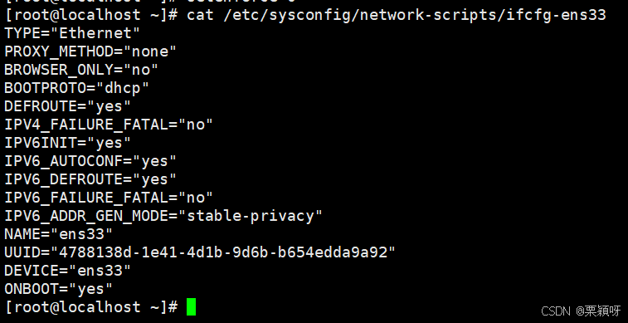Click the BROWSER_ONLY="no" line
Image resolution: width=628 pixels, height=323 pixels.
81,70
